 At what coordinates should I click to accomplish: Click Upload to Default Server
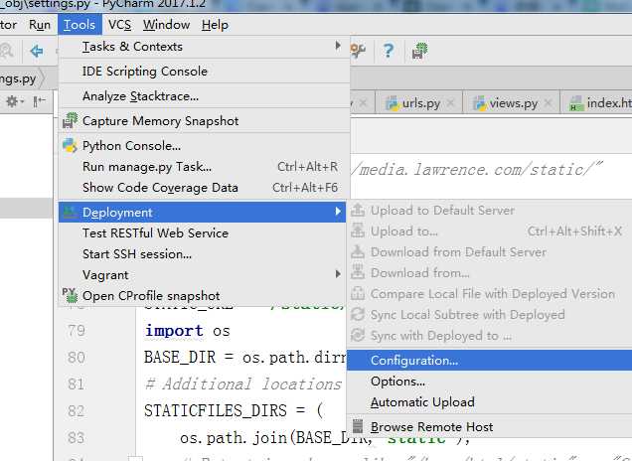coord(490,211)
